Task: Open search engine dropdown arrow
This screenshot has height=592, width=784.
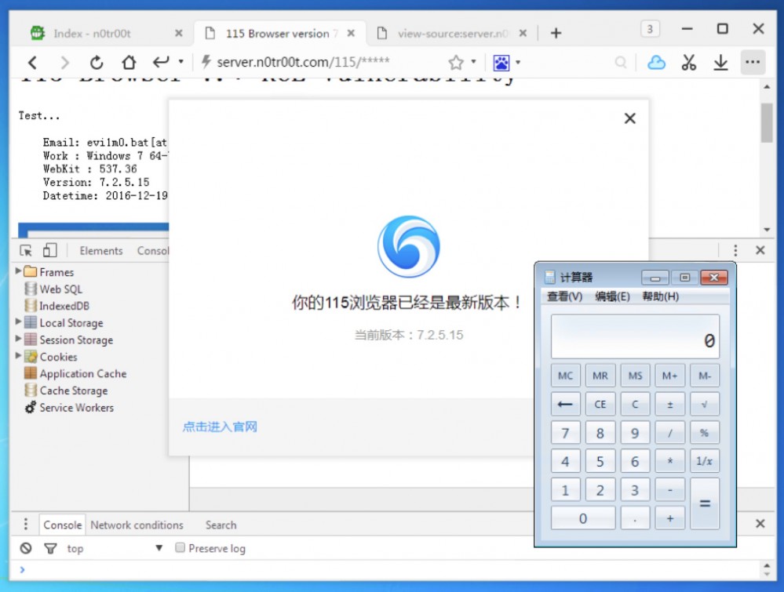Action: coord(518,62)
